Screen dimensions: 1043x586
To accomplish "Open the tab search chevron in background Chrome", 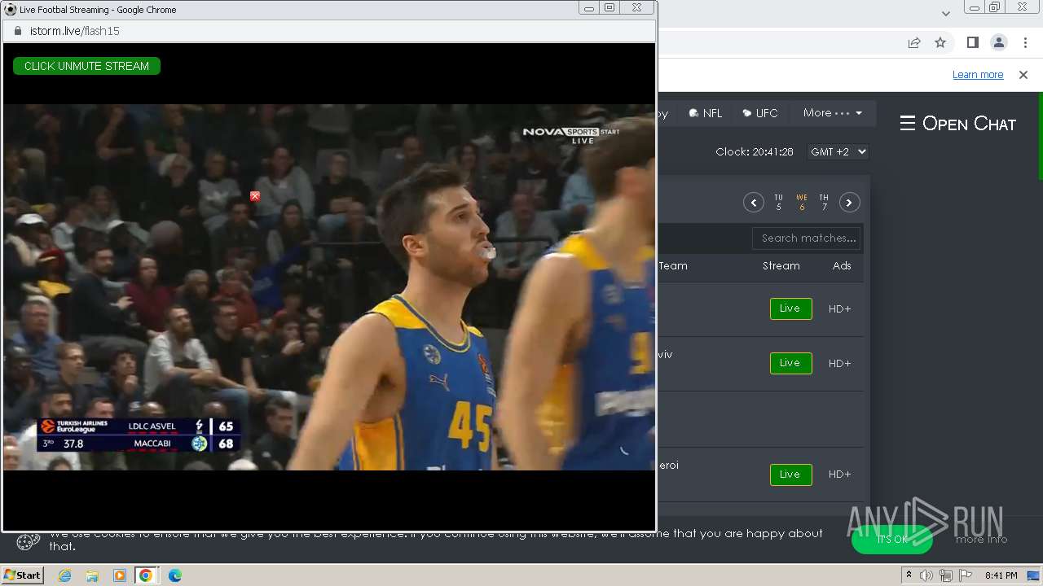I will (946, 13).
